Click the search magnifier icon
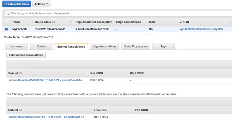The height and width of the screenshot is (127, 232). pos(7,13)
